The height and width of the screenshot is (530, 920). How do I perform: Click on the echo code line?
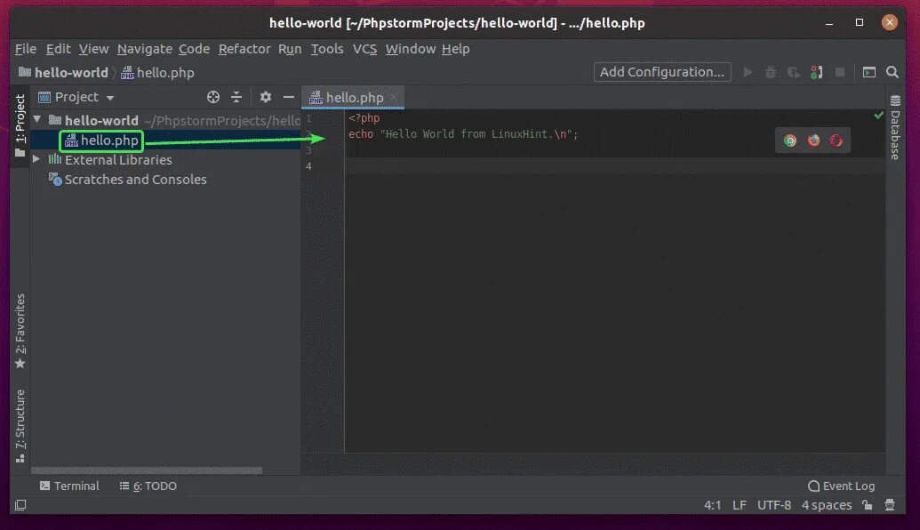click(x=463, y=134)
